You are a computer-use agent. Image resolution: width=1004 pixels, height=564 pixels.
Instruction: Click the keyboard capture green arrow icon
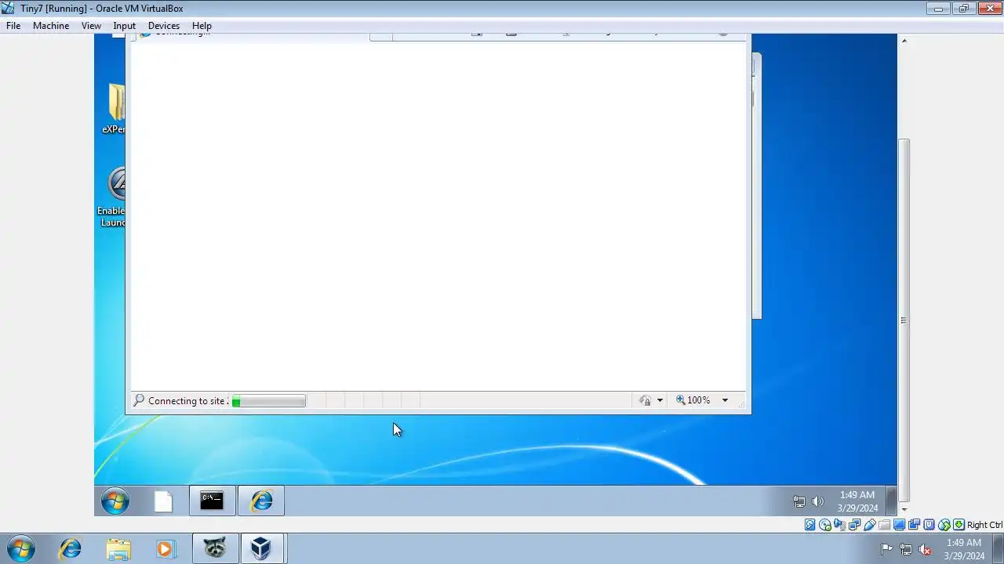pyautogui.click(x=959, y=525)
